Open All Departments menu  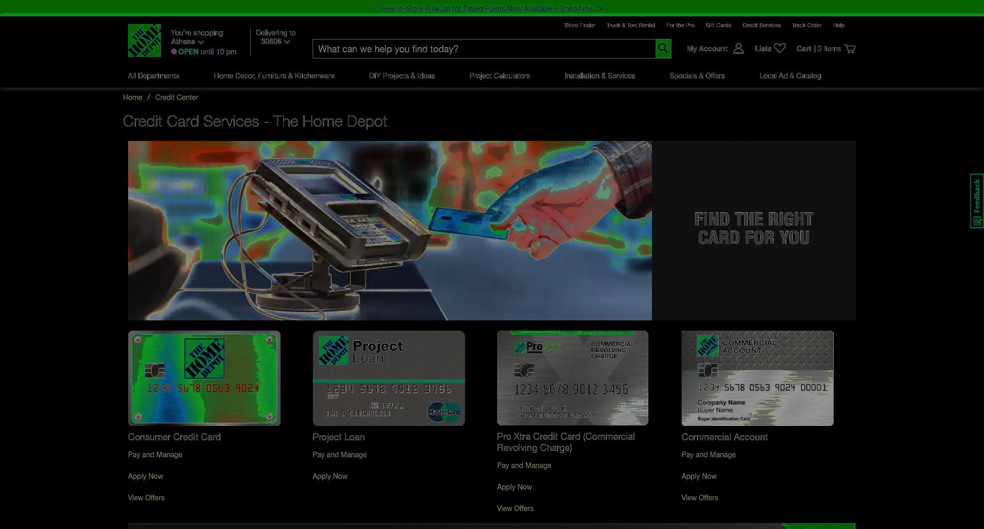tap(154, 76)
